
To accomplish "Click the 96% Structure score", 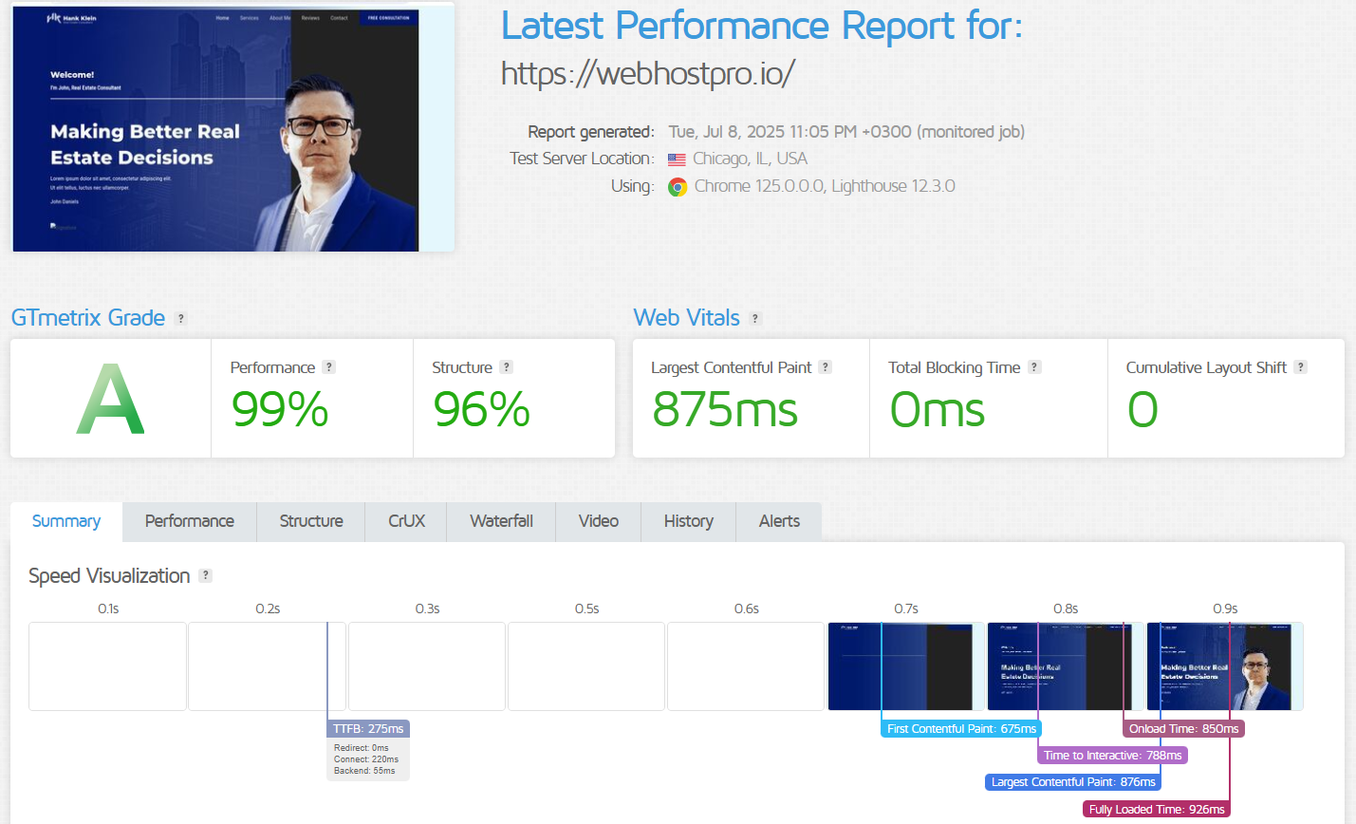I will tap(481, 410).
